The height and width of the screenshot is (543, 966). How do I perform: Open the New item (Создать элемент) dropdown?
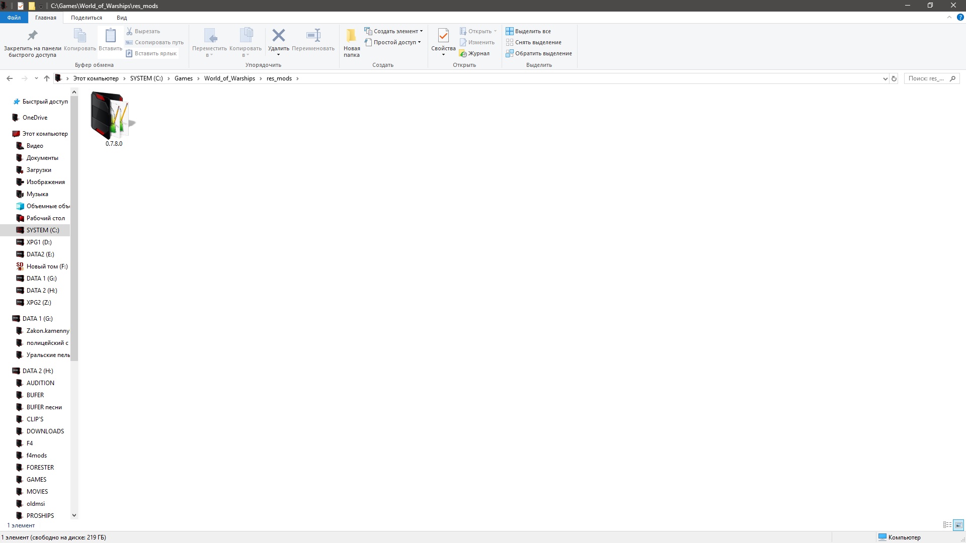[x=393, y=31]
